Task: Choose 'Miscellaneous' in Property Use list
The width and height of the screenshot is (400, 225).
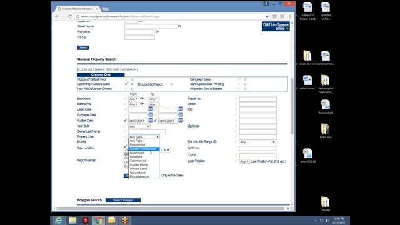Action: 144,176
